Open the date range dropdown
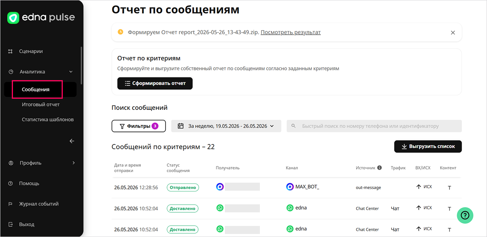Viewport: 487px width, 237px height. [x=226, y=126]
